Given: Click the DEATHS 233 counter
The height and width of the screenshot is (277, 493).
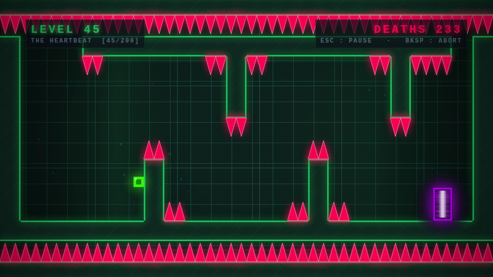Looking at the screenshot, I should point(418,29).
